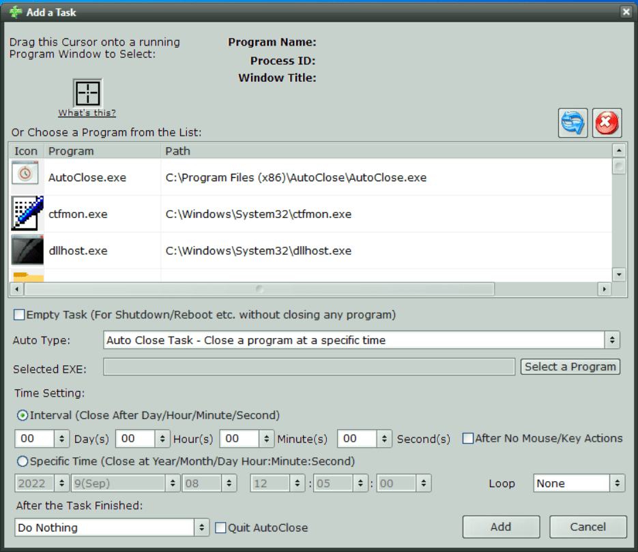Open the Auto Type dropdown
The width and height of the screenshot is (638, 552).
tap(362, 340)
